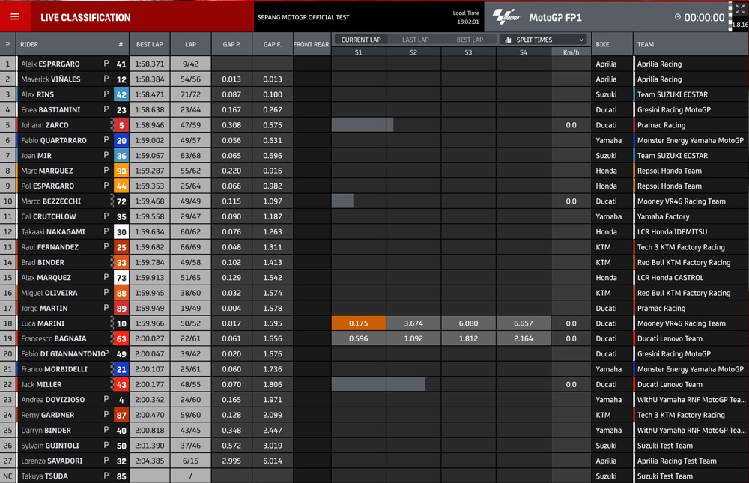Click the pit P indicator for Aleix ESPARGARO
Screen dimensions: 749x483
click(x=106, y=63)
